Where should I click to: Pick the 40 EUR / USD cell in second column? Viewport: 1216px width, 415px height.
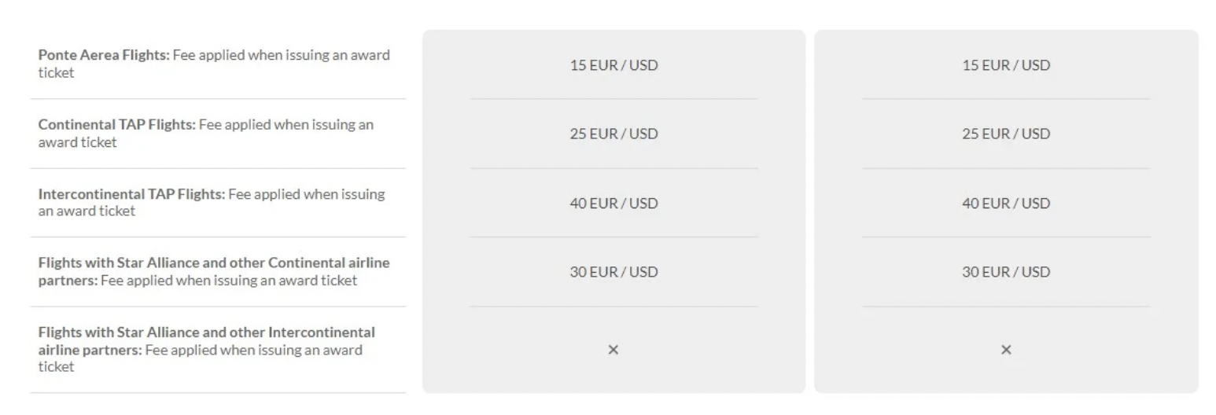(x=1005, y=204)
